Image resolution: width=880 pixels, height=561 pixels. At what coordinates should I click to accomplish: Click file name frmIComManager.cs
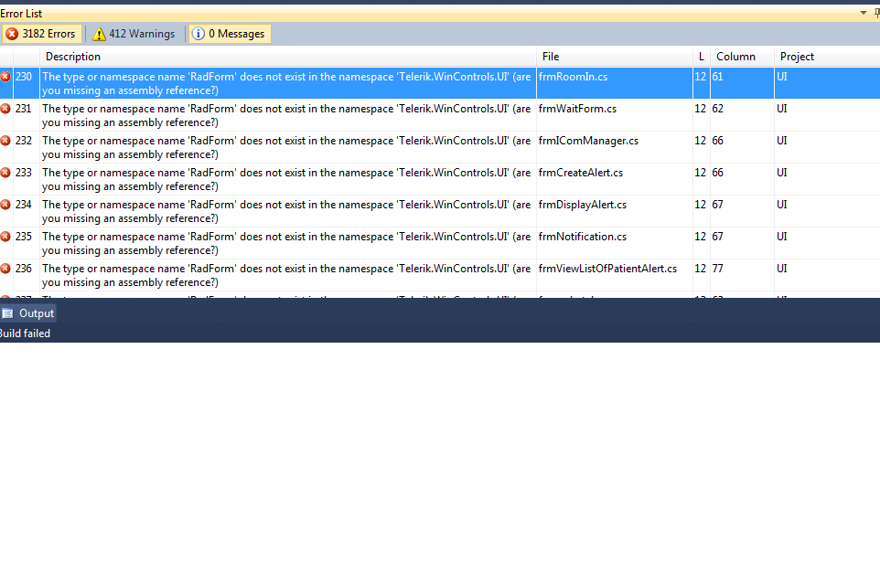[x=588, y=141]
